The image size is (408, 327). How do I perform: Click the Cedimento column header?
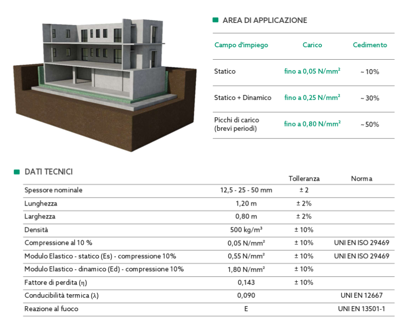click(x=370, y=45)
